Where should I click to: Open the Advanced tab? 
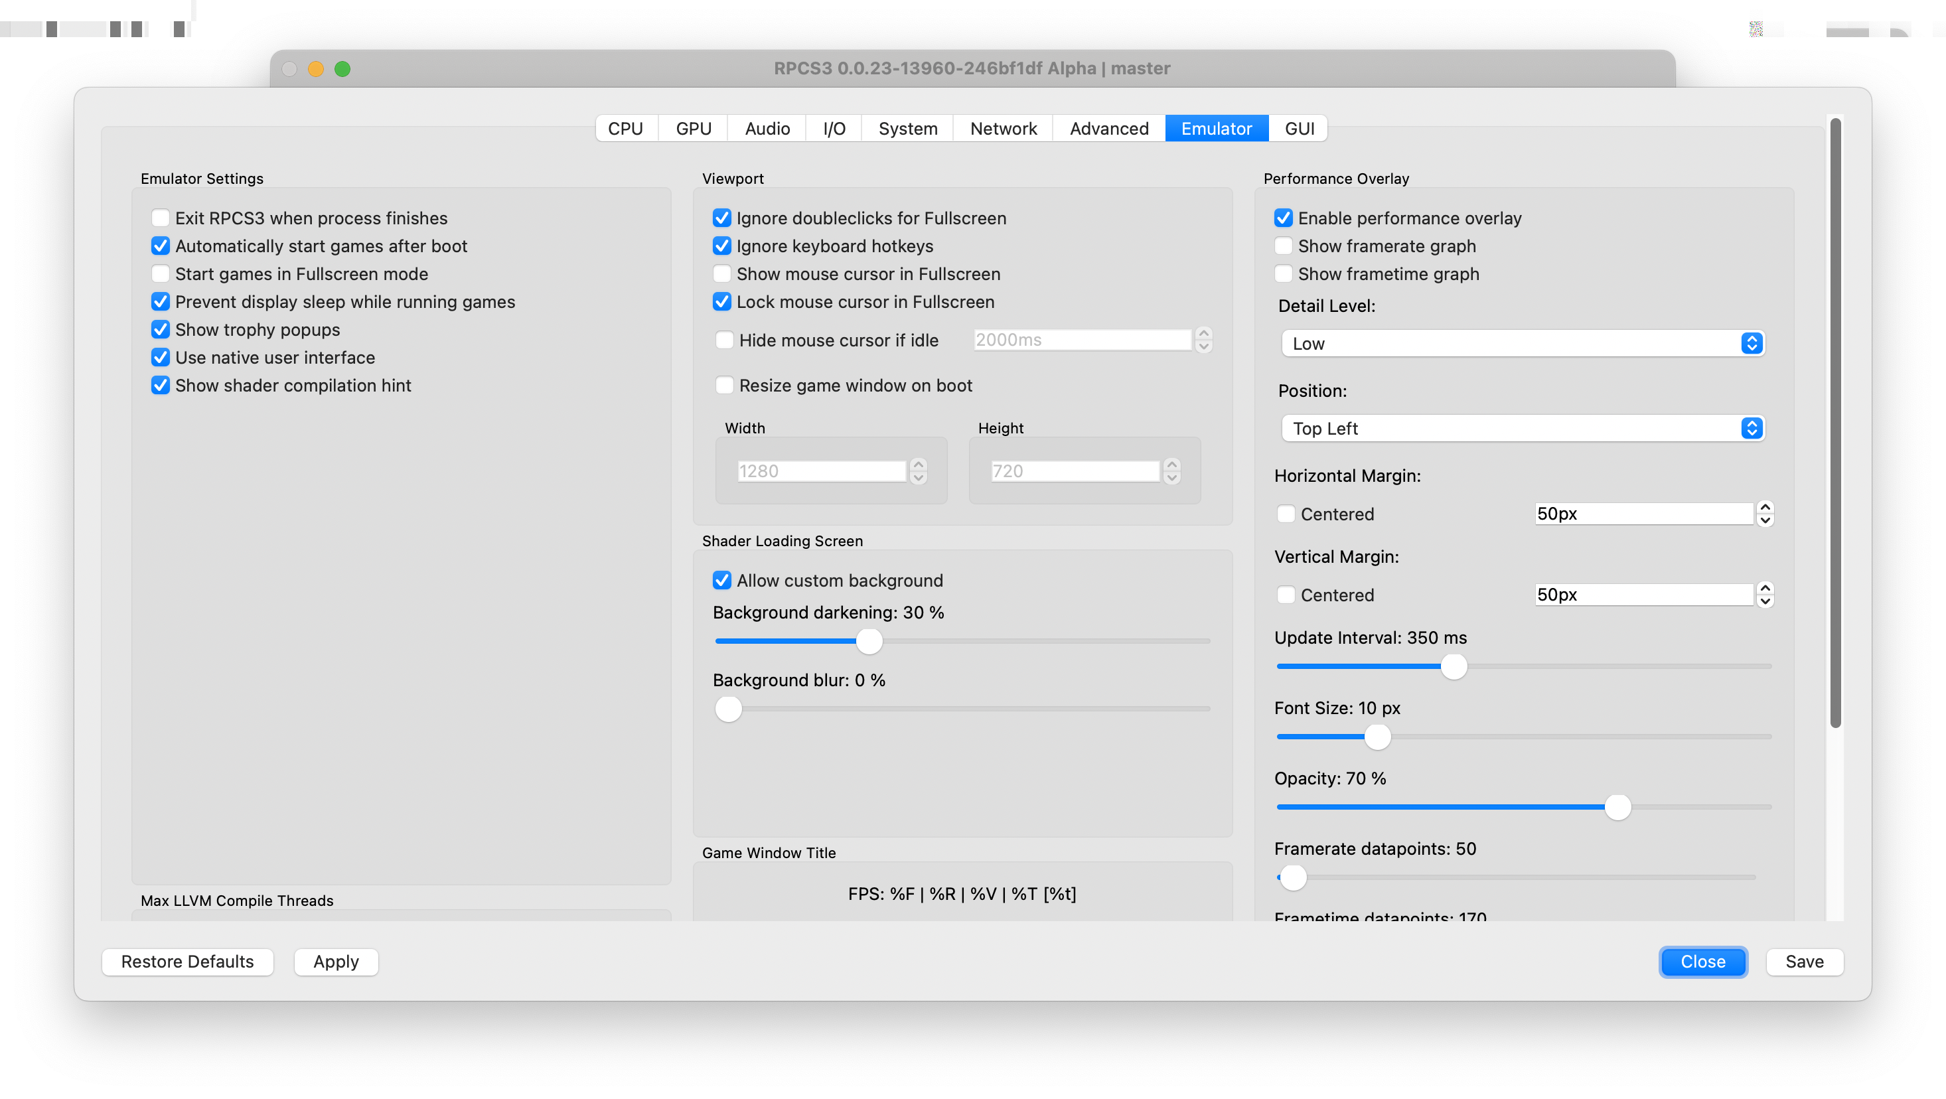coord(1108,128)
